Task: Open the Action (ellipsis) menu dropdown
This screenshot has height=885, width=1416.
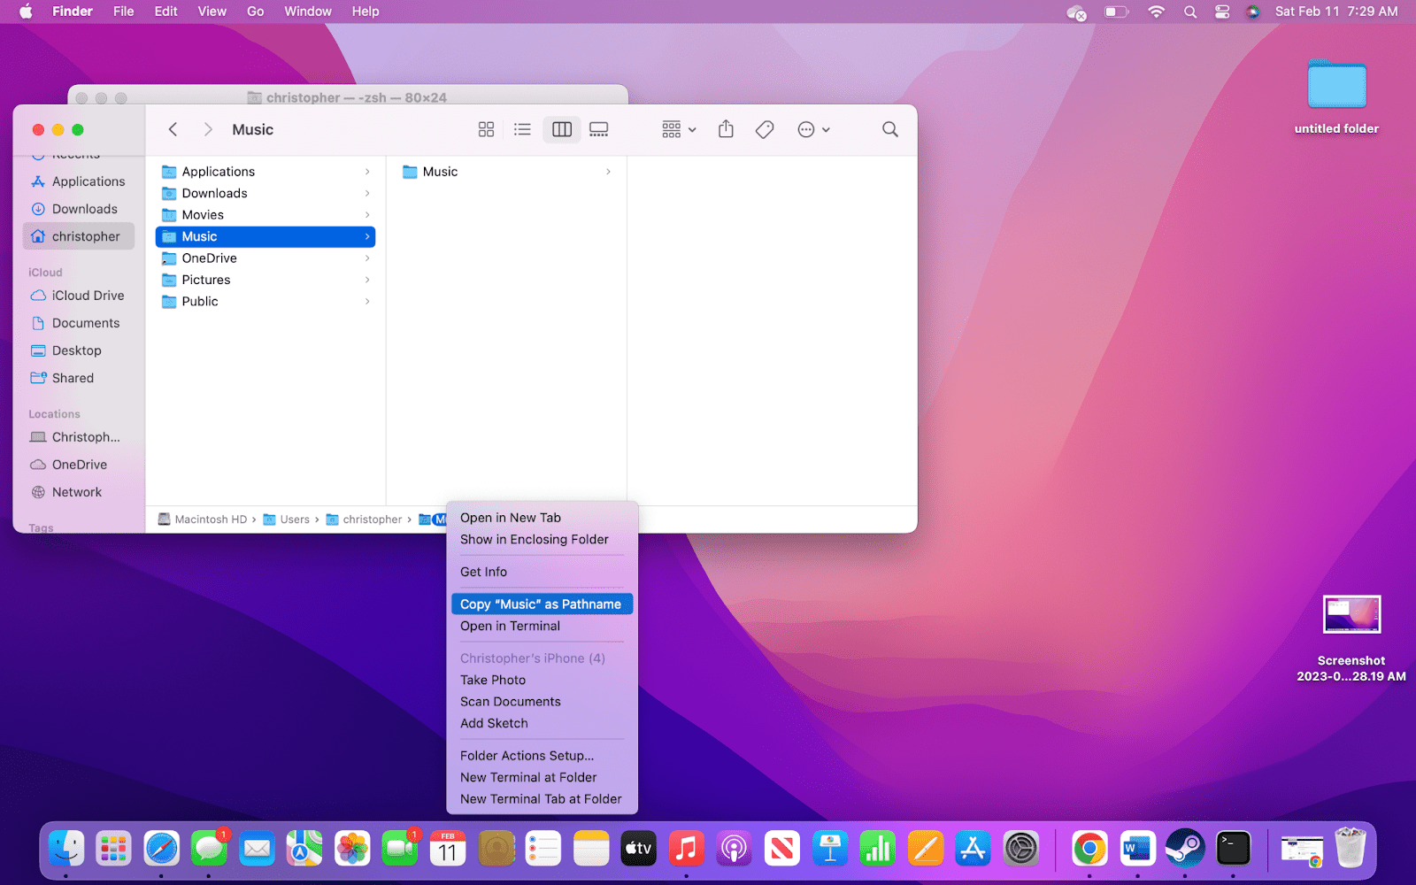Action: coord(813,129)
